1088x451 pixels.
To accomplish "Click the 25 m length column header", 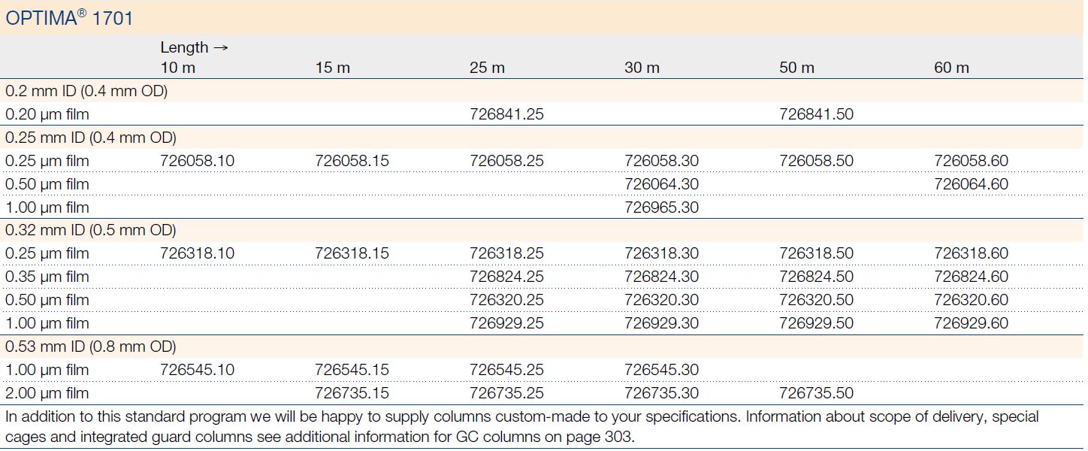I will tap(487, 68).
